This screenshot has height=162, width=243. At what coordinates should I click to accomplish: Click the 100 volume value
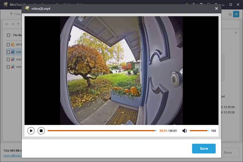tap(213, 131)
